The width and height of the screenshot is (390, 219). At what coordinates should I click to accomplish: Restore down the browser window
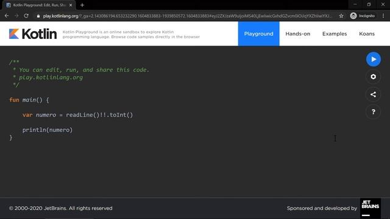[369, 4]
